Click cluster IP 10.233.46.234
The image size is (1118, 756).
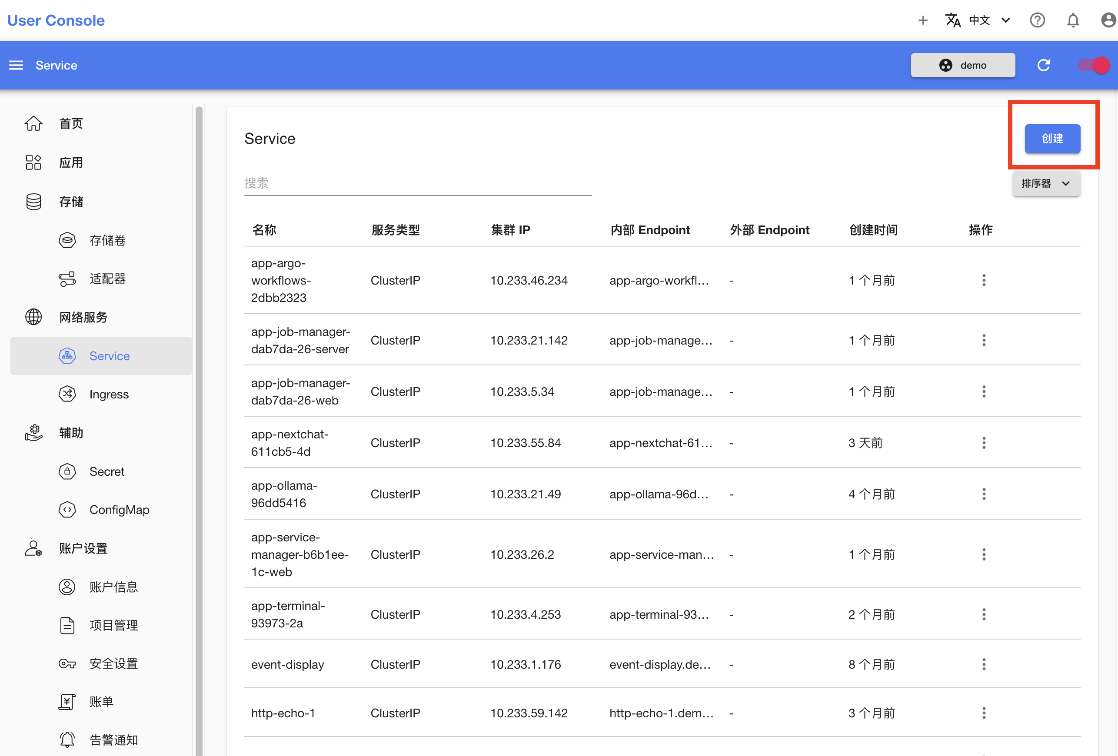pyautogui.click(x=529, y=280)
